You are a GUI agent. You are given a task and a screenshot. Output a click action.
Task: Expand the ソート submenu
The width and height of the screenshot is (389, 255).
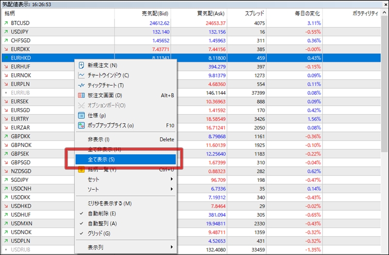(126, 189)
